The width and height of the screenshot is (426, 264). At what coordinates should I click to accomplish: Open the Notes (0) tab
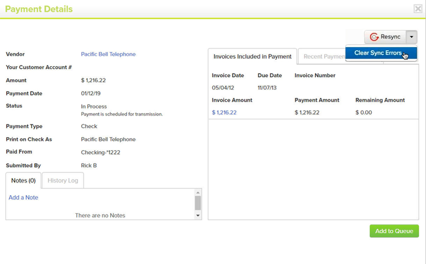(23, 181)
